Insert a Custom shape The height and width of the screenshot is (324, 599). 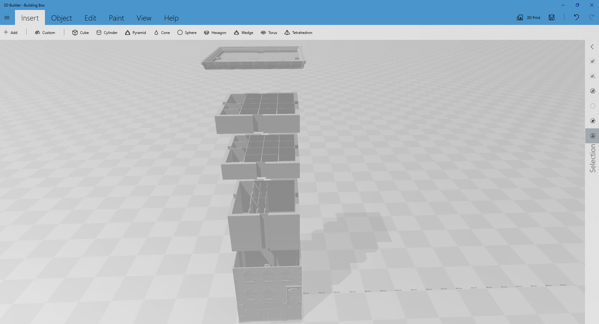click(45, 32)
